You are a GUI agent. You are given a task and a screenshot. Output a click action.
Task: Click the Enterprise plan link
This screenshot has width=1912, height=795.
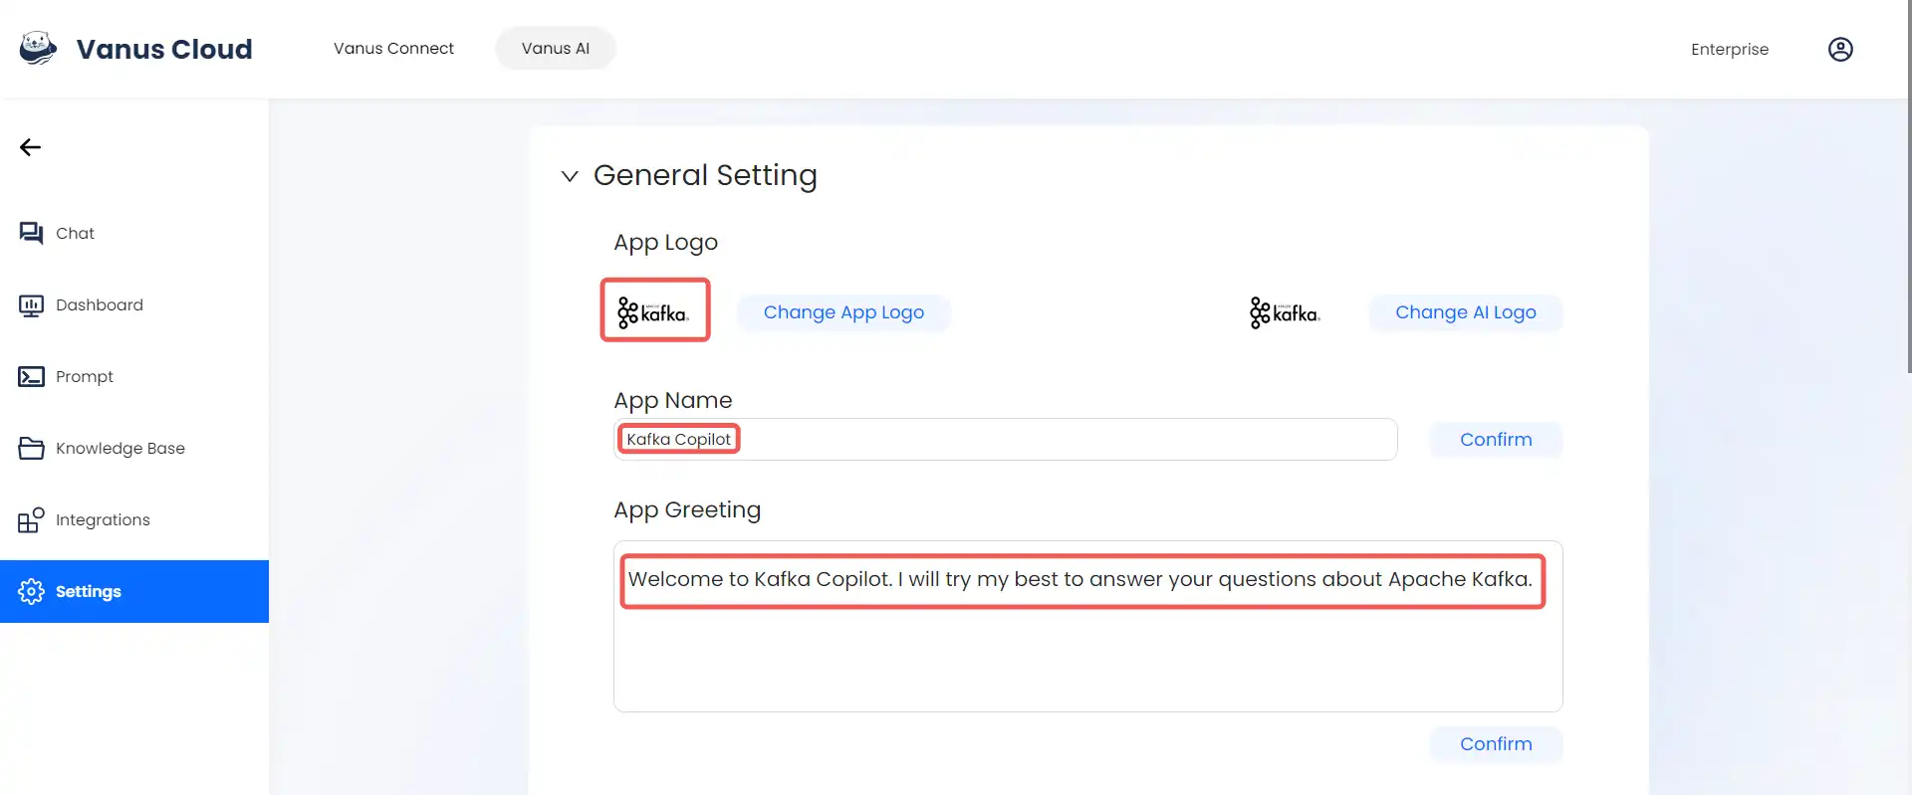tap(1730, 49)
